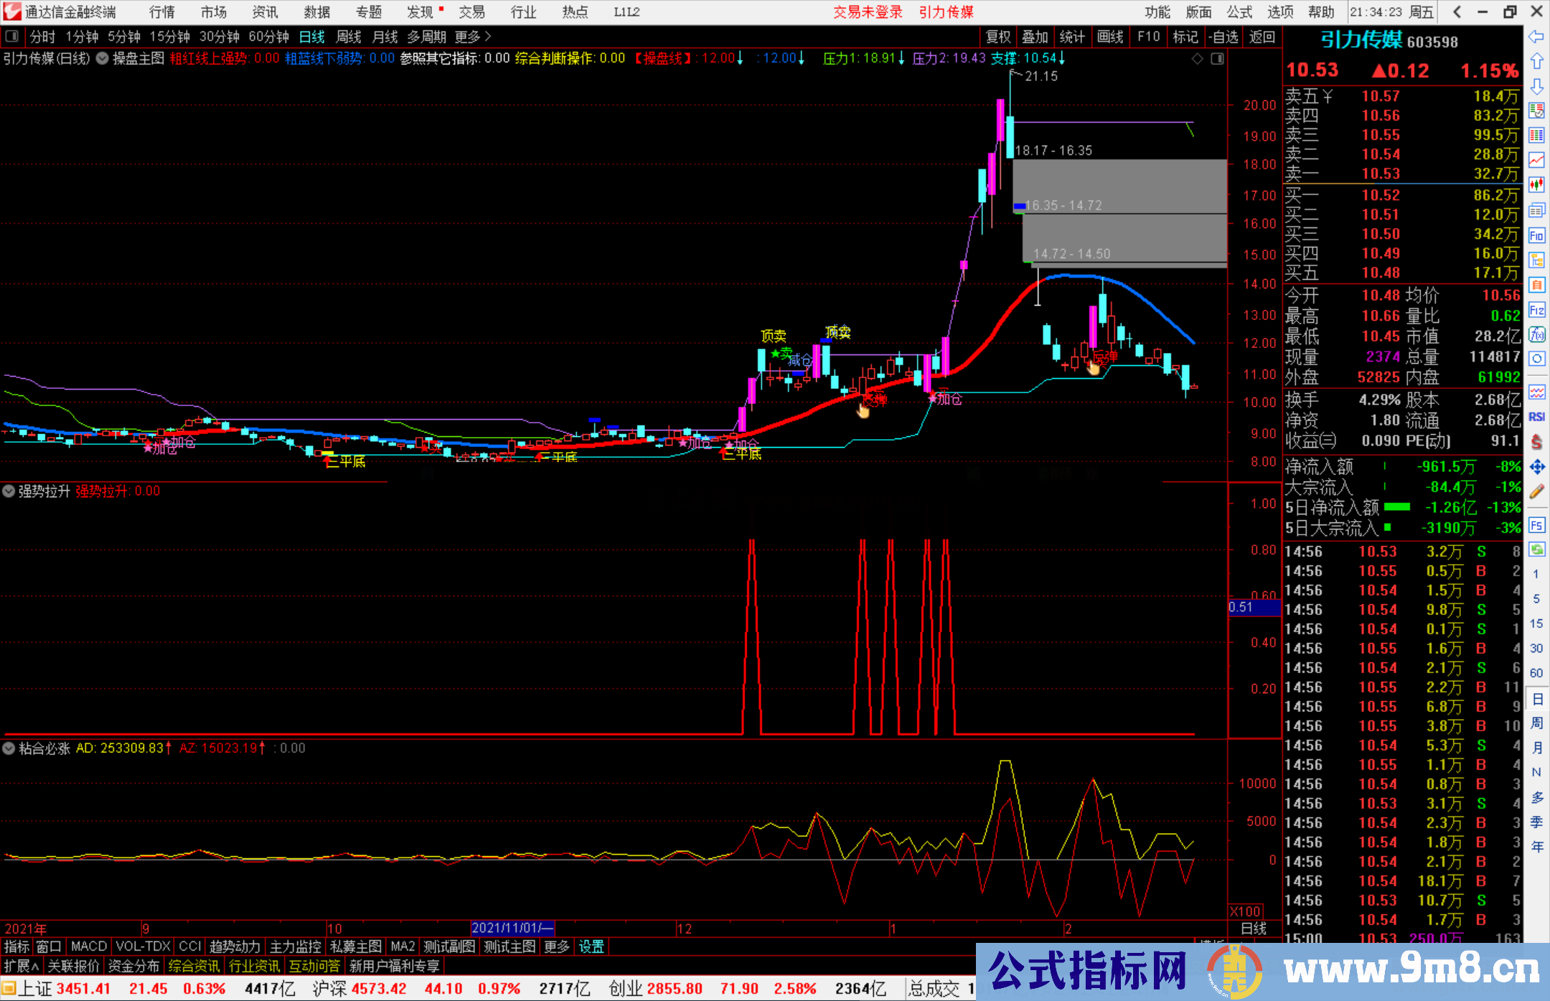Toggle the 操盘主图 indicator collapse circle
The image size is (1550, 1001).
point(103,59)
